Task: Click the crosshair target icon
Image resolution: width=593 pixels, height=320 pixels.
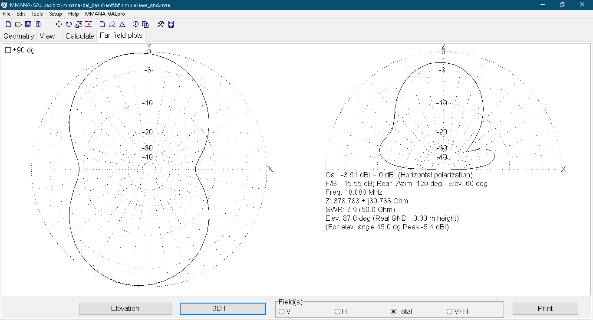Action: tap(135, 24)
